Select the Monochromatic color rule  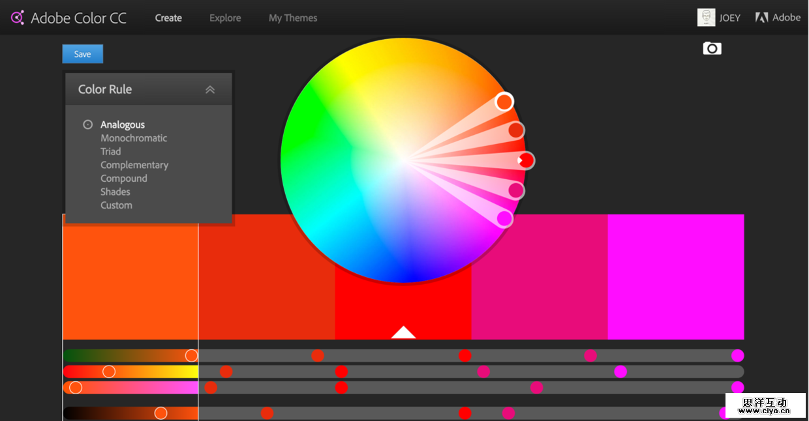[134, 138]
